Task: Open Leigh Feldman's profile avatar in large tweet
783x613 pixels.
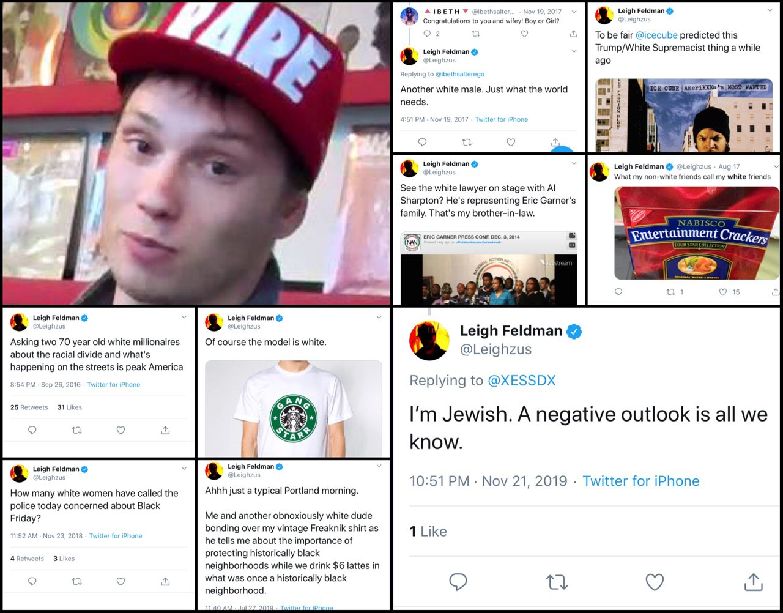Action: click(x=430, y=340)
